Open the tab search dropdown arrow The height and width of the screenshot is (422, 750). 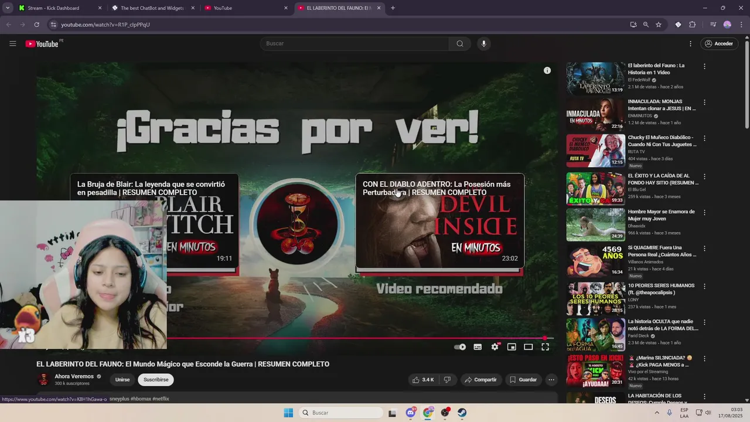coord(7,8)
